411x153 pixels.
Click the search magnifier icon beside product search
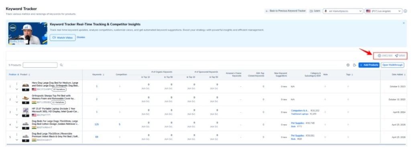[x=61, y=65]
